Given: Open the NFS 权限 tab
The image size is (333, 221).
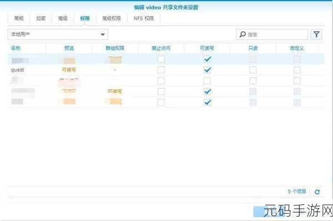Looking at the screenshot, I should pyautogui.click(x=144, y=18).
